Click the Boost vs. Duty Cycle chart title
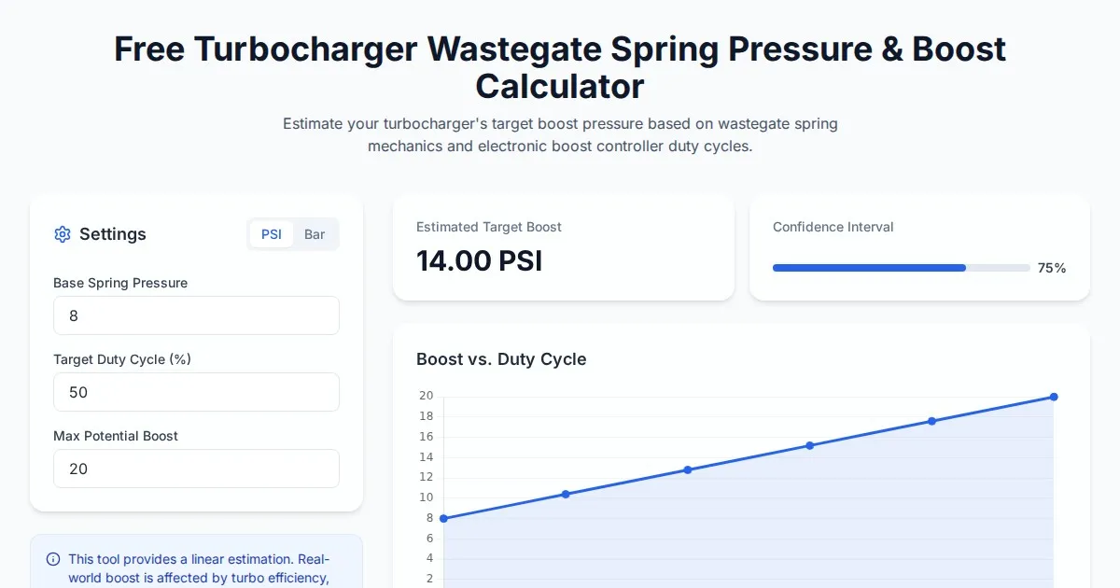 (501, 359)
